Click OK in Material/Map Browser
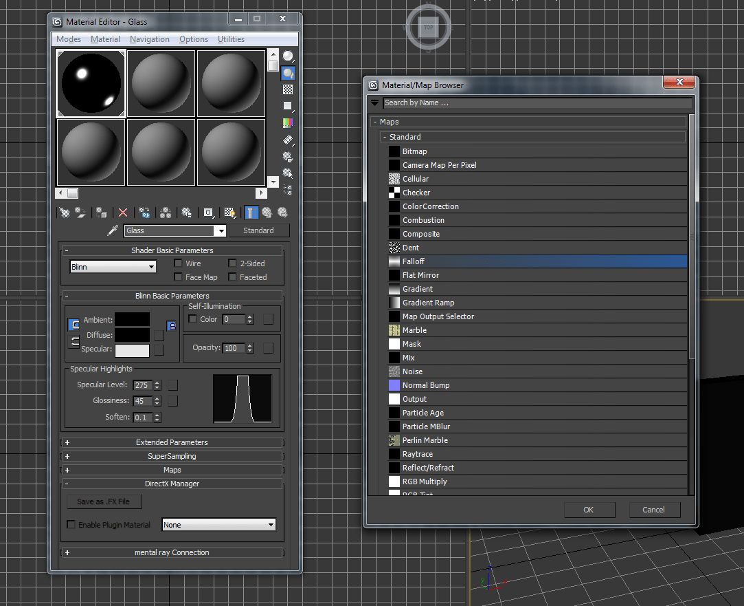 click(588, 510)
